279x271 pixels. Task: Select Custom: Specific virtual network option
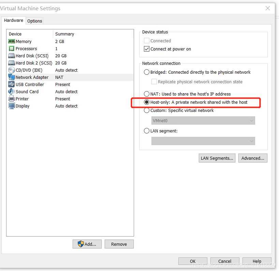click(147, 110)
